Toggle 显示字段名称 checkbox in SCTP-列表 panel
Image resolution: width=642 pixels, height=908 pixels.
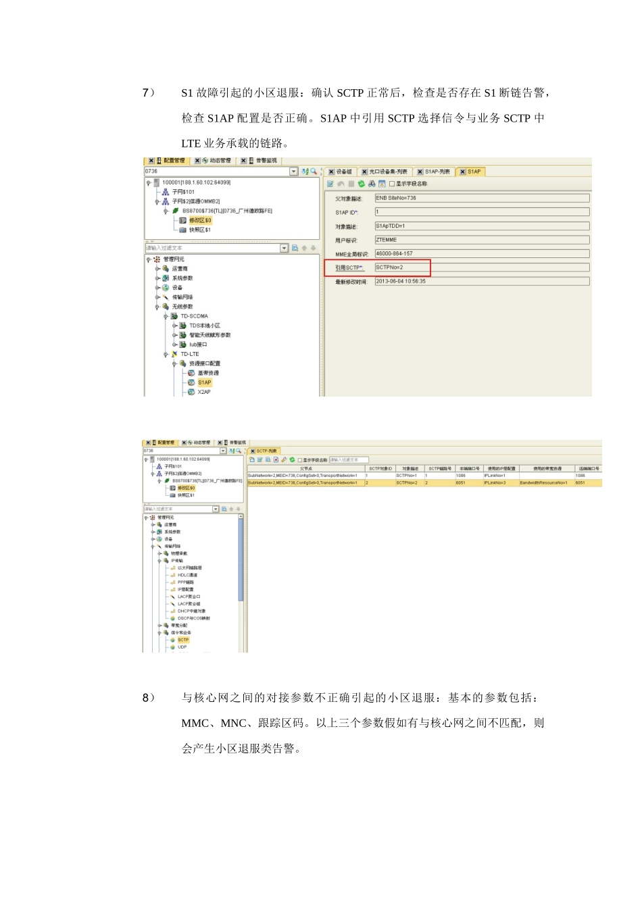(x=300, y=460)
